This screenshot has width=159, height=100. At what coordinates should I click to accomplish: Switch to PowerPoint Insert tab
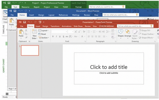pyautogui.click(x=38, y=26)
